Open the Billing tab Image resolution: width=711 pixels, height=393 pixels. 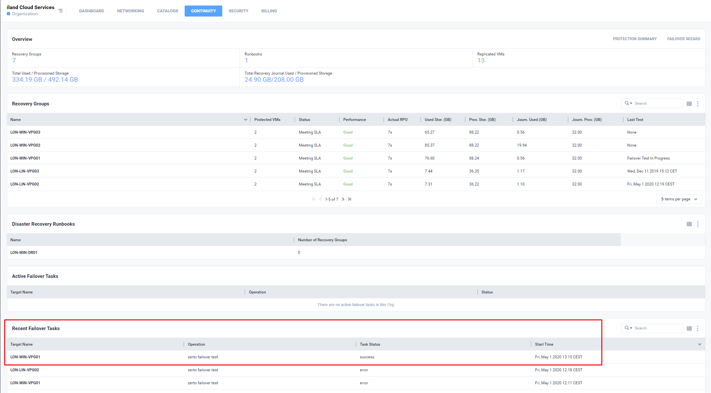click(269, 11)
